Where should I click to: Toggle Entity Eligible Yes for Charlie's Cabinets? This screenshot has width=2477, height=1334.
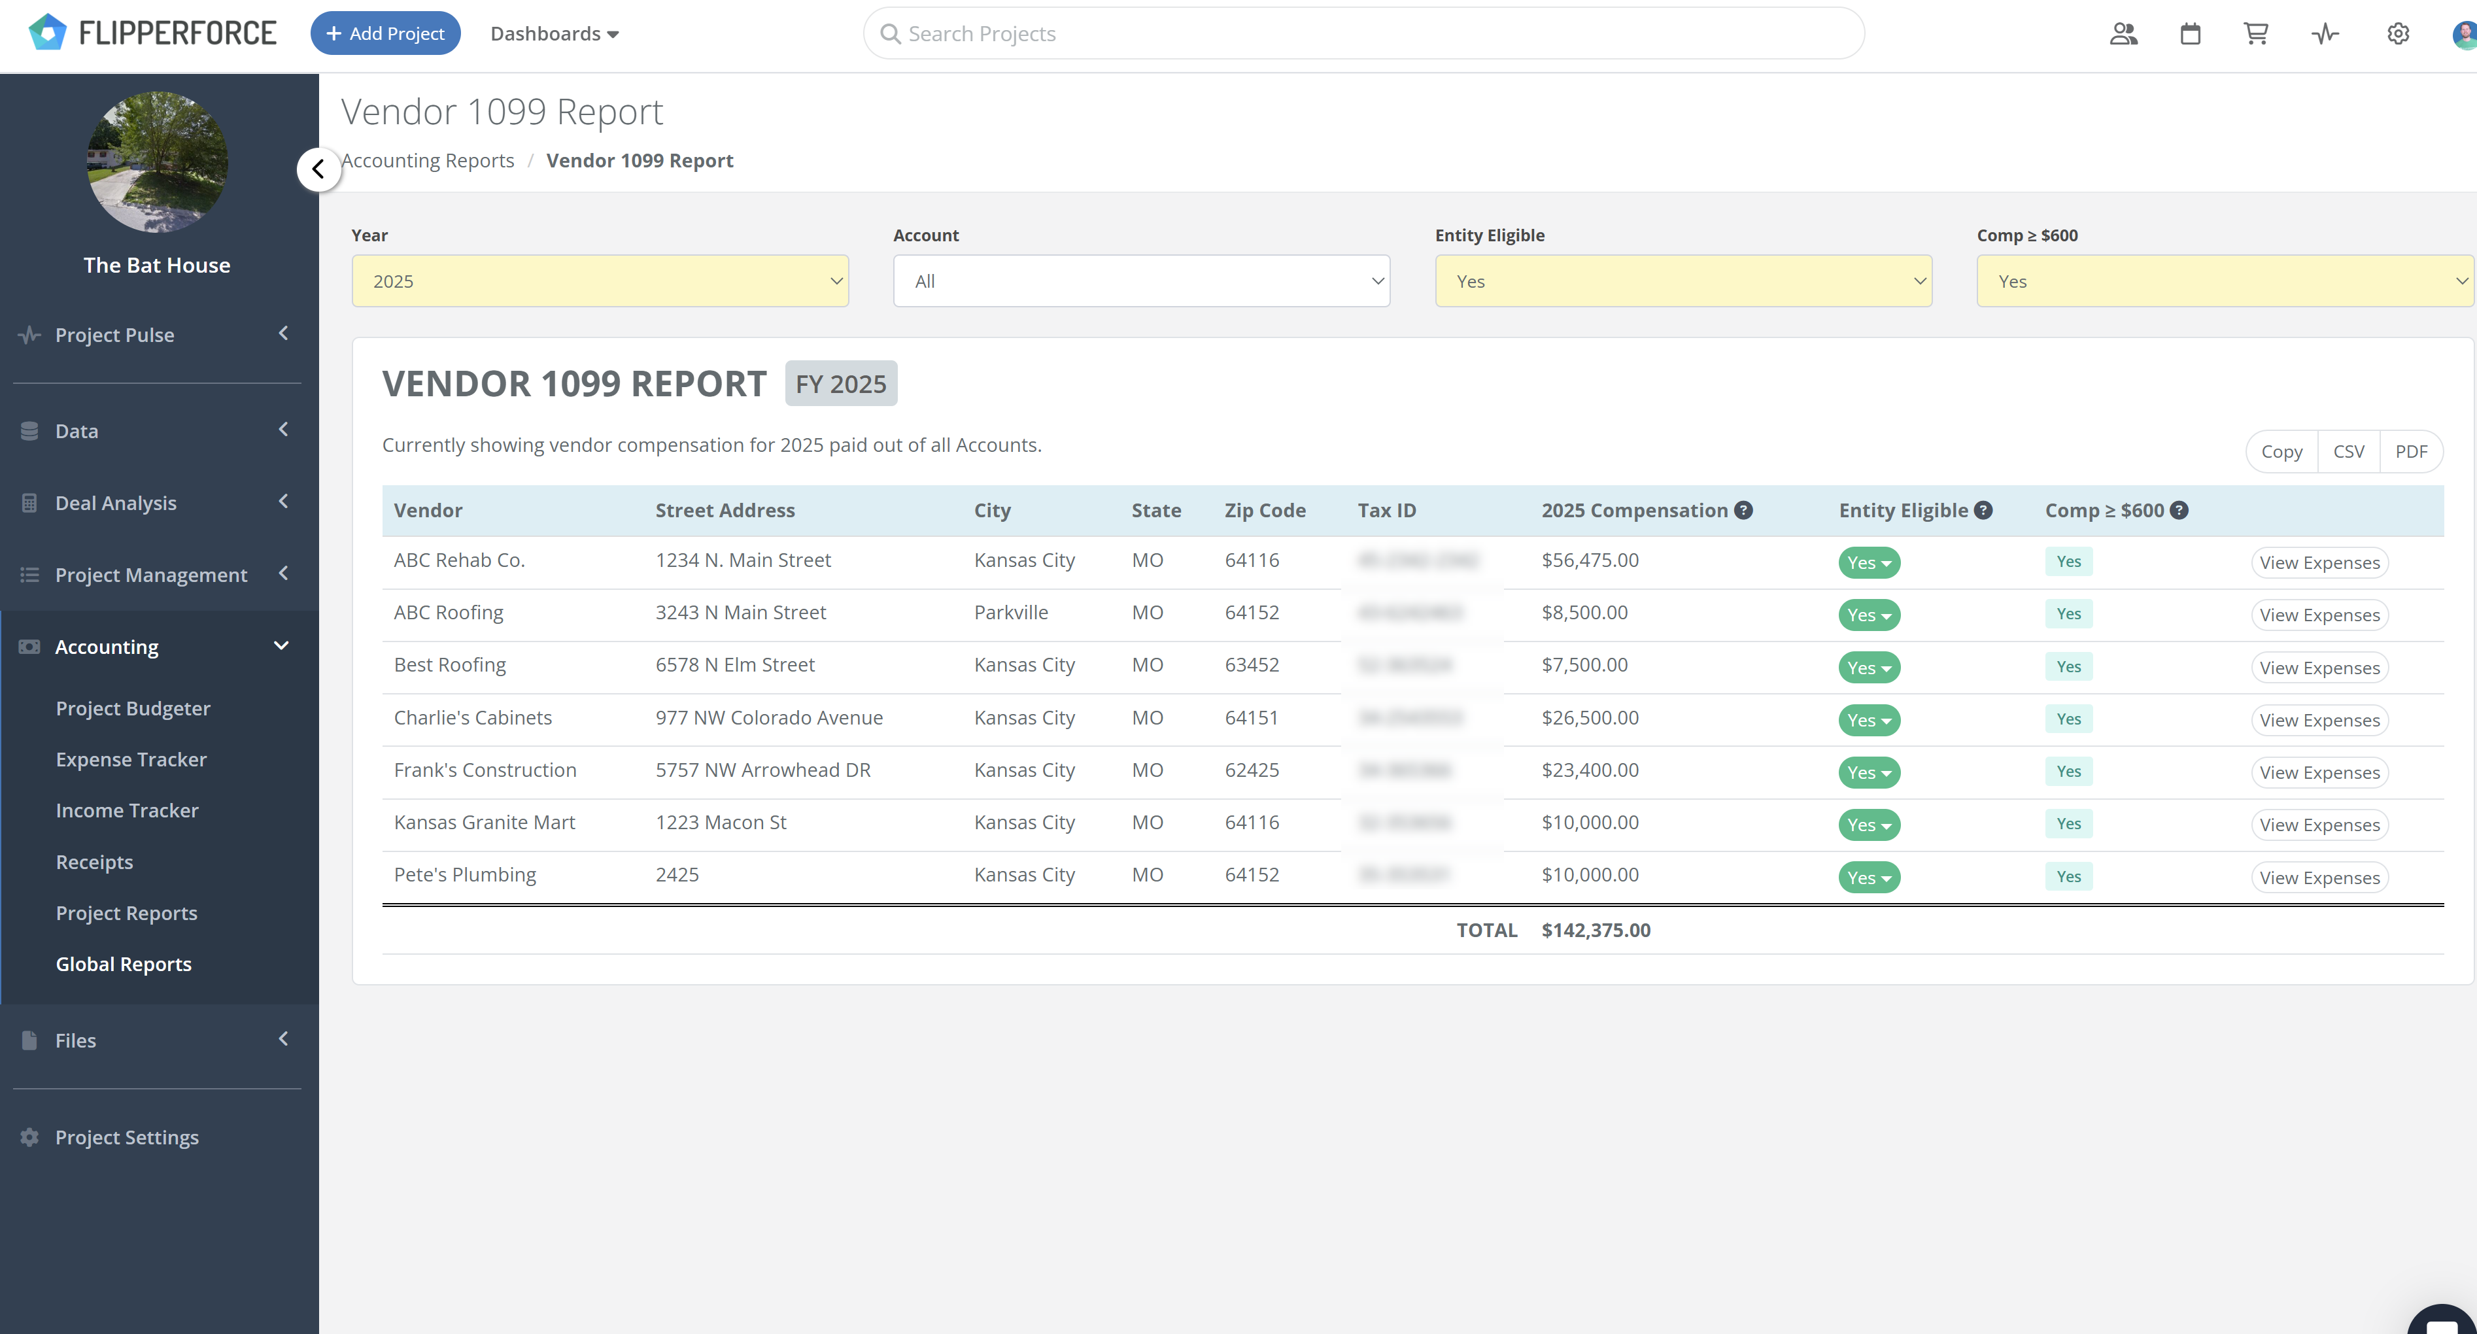(x=1868, y=721)
